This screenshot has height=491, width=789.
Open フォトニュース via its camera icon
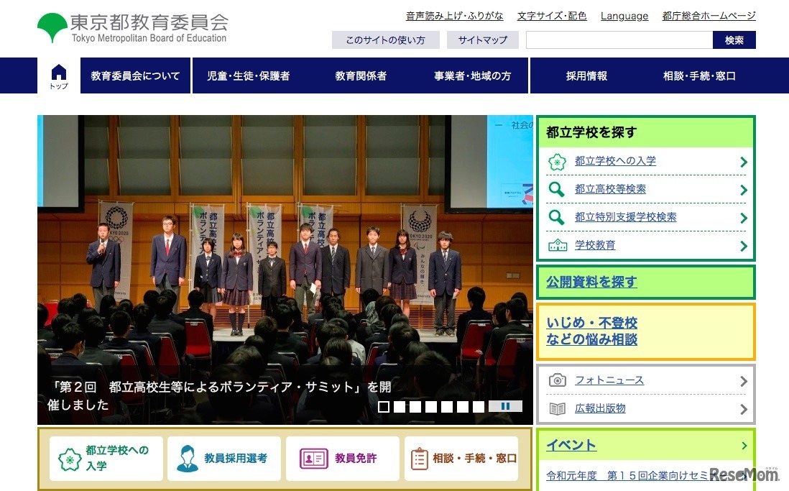point(557,380)
